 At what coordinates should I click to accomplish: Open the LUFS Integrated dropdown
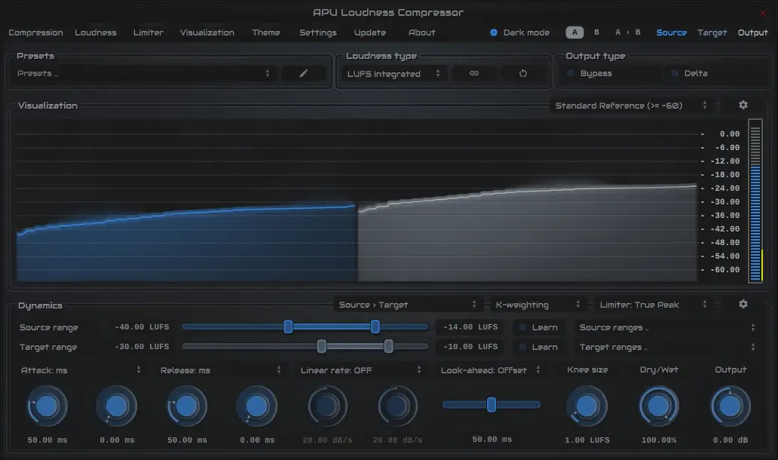[394, 73]
